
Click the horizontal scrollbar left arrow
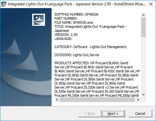coord(57,100)
